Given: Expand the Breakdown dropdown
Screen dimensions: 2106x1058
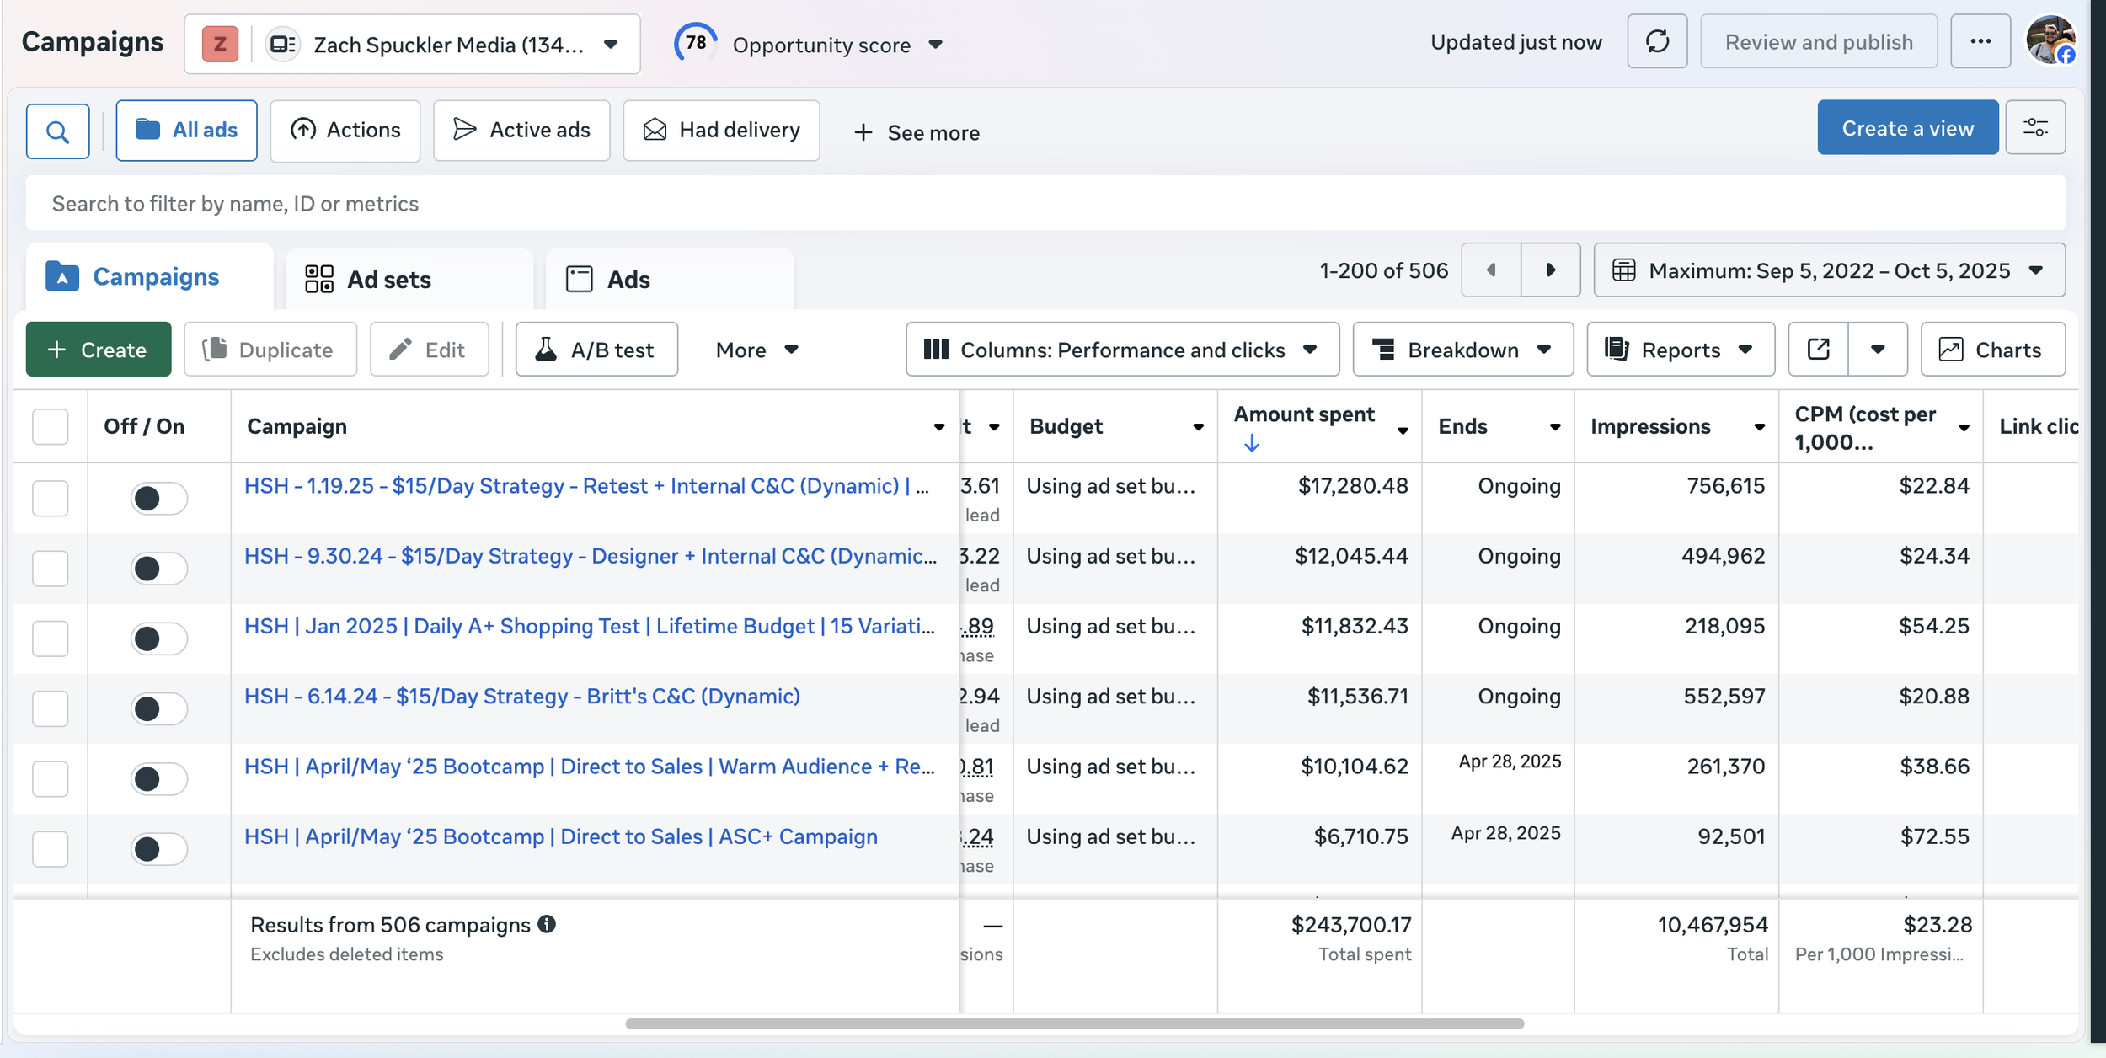Looking at the screenshot, I should 1462,350.
